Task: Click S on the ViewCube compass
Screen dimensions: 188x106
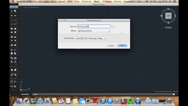Action: click(168, 23)
